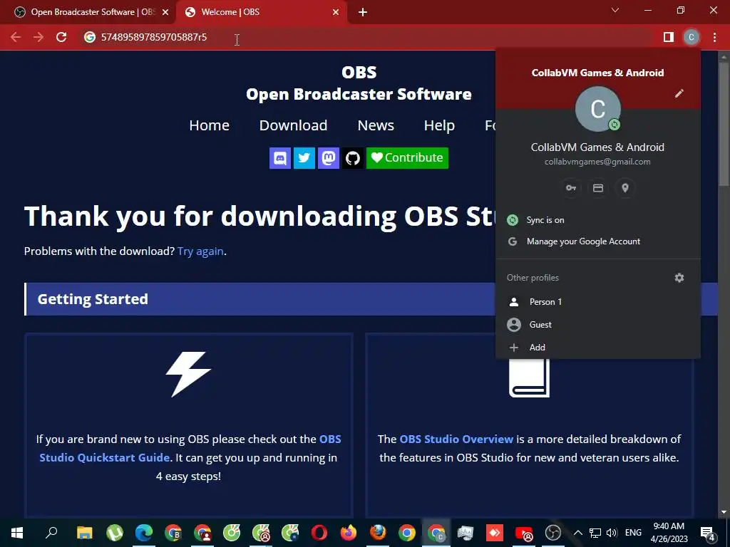This screenshot has height=547, width=730.
Task: Go to the Home nav link
Action: 209,125
